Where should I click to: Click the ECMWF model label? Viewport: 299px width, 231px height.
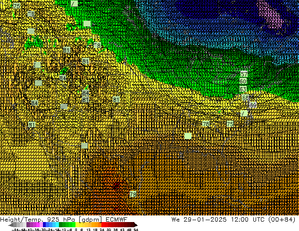click(116, 219)
